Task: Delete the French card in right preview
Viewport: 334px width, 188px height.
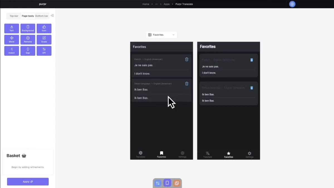Action: pos(252,60)
